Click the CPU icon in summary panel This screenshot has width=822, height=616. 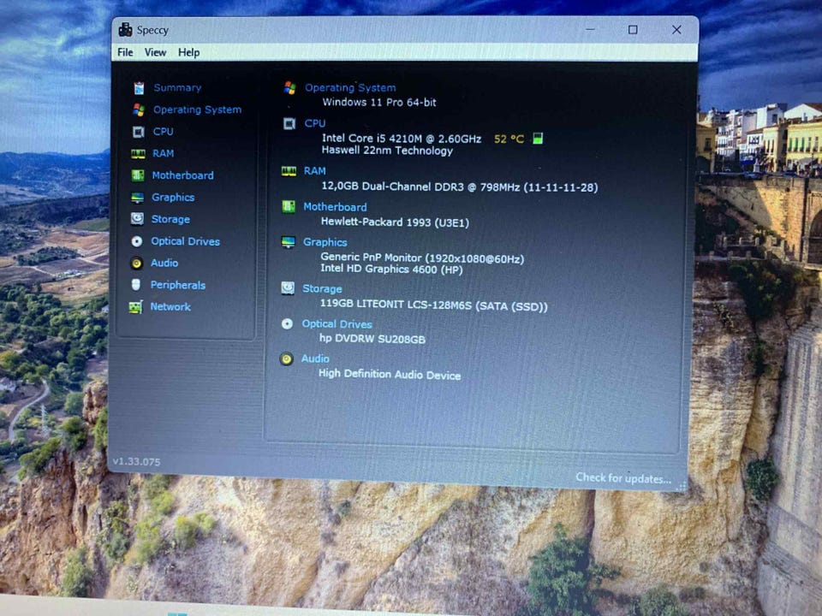(x=289, y=123)
